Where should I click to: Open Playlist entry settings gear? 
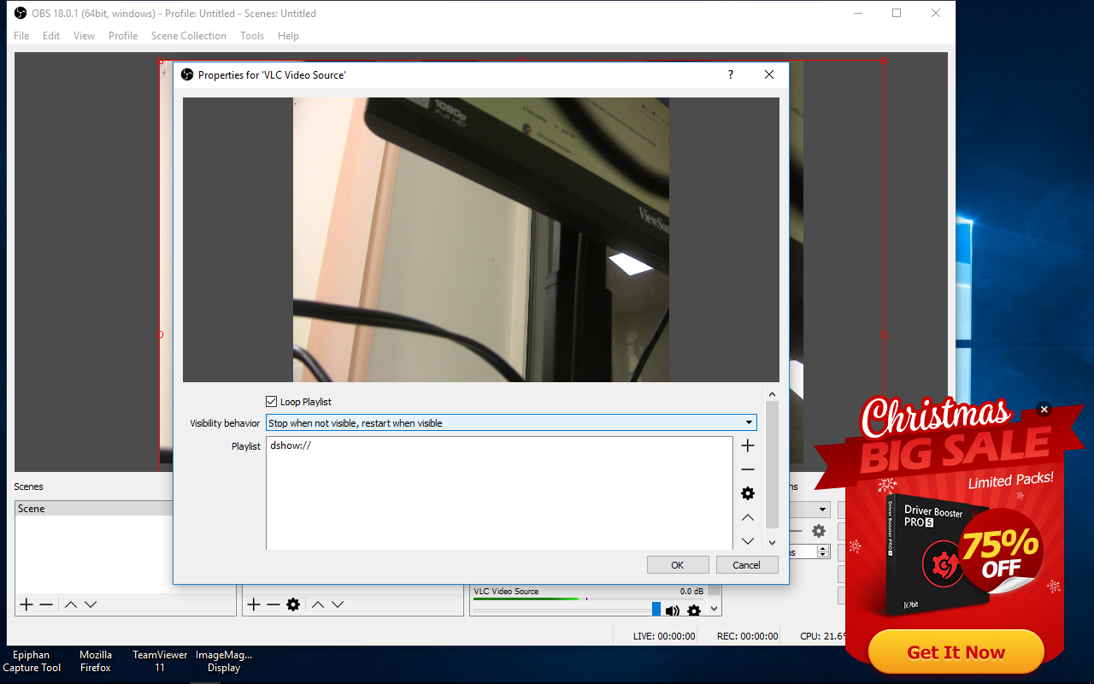click(x=748, y=493)
